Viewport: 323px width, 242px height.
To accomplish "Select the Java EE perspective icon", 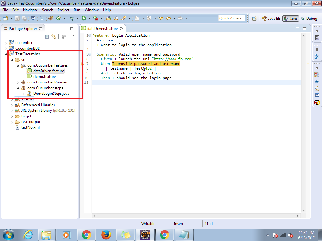I will tap(271, 18).
